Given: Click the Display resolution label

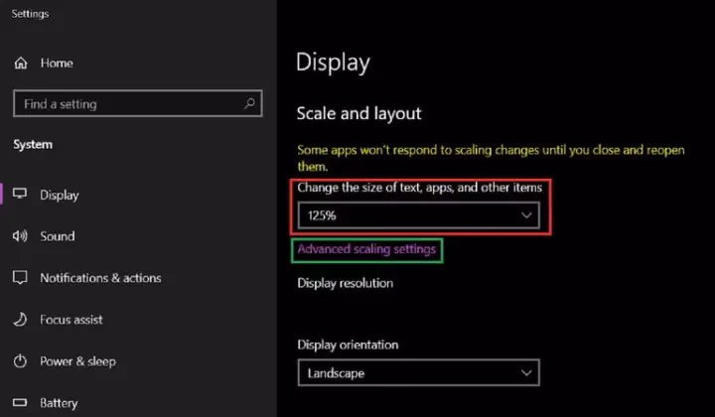Looking at the screenshot, I should (x=346, y=283).
